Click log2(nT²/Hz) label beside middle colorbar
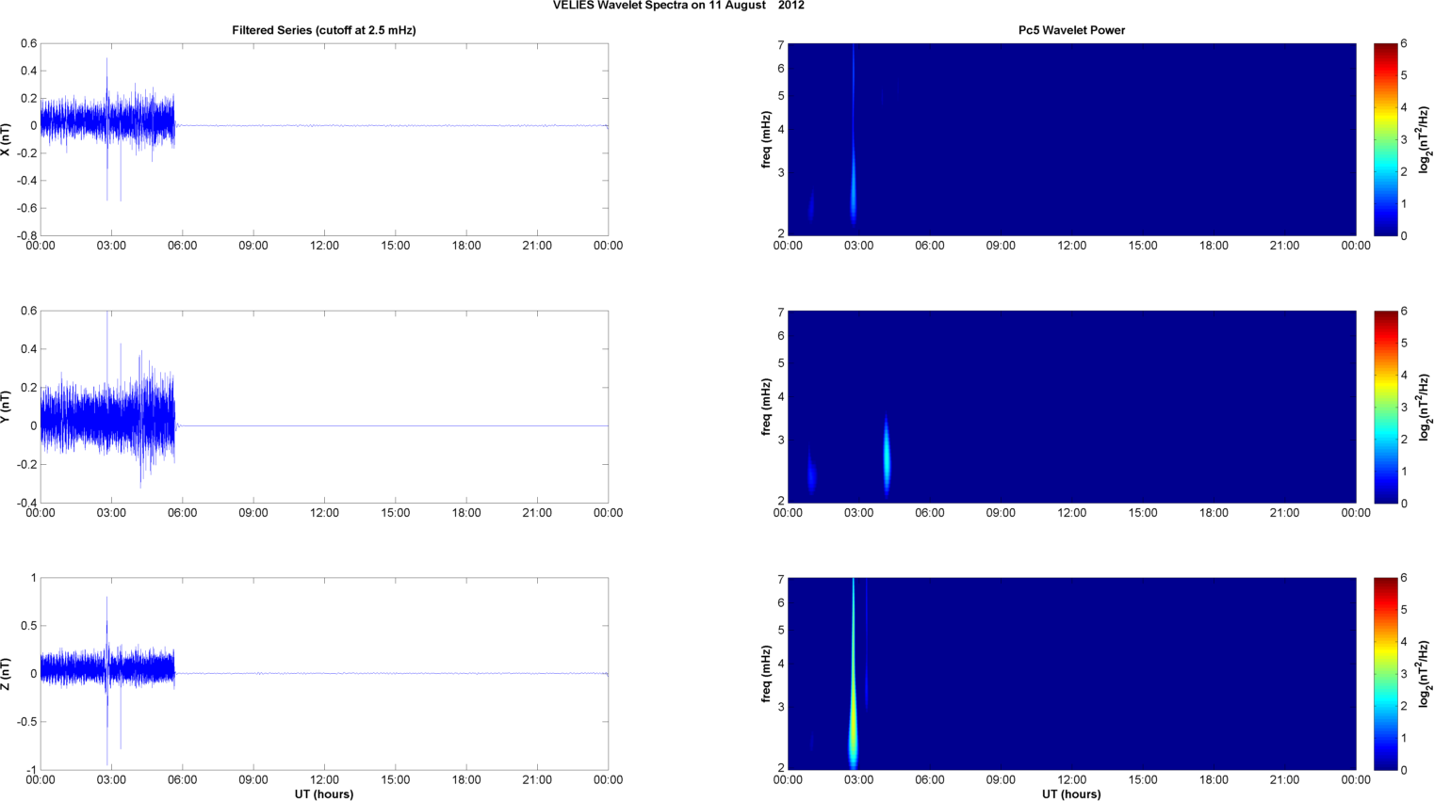This screenshot has height=801, width=1434. click(x=1424, y=407)
